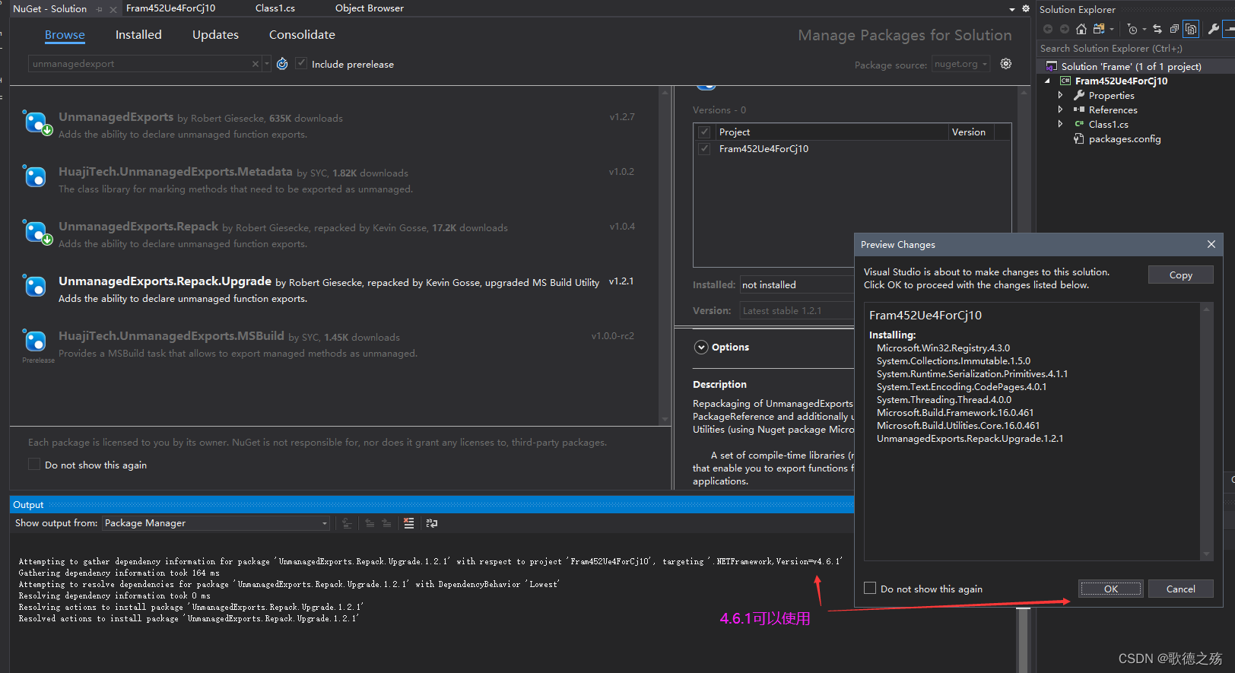
Task: Click Clear All icon in Output toolbar
Action: click(408, 523)
